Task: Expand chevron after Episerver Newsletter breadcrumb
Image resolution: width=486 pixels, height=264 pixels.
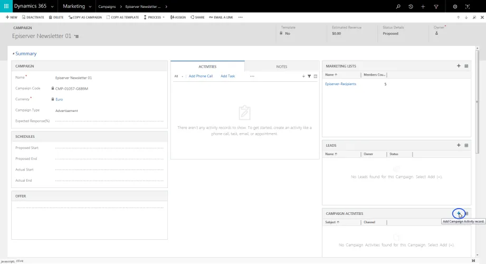Action: [166, 6]
